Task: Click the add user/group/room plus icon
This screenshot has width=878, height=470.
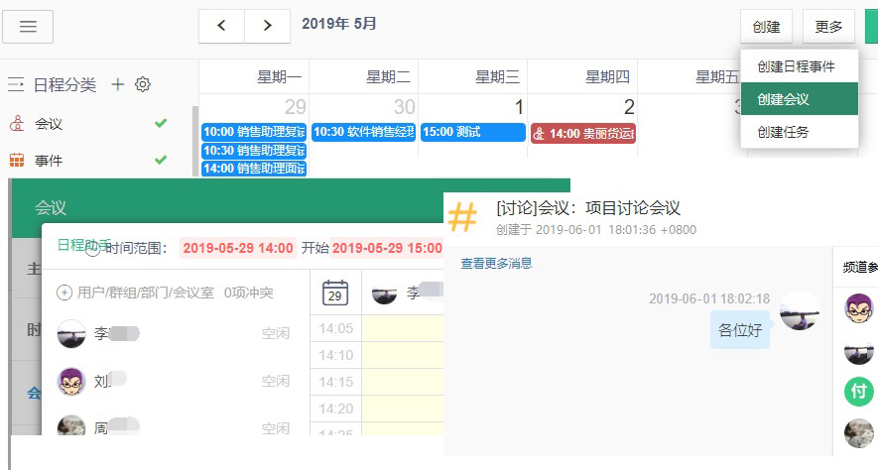Action: [x=64, y=293]
